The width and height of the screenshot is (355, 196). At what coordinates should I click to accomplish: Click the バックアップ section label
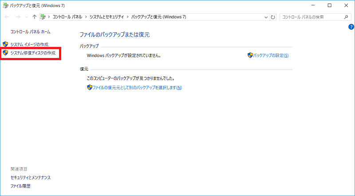coord(89,46)
